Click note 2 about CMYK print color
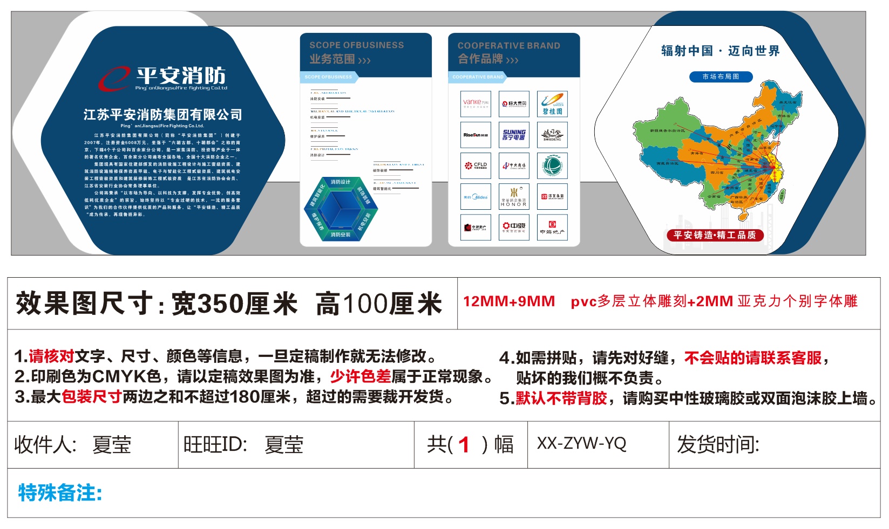 [x=253, y=376]
